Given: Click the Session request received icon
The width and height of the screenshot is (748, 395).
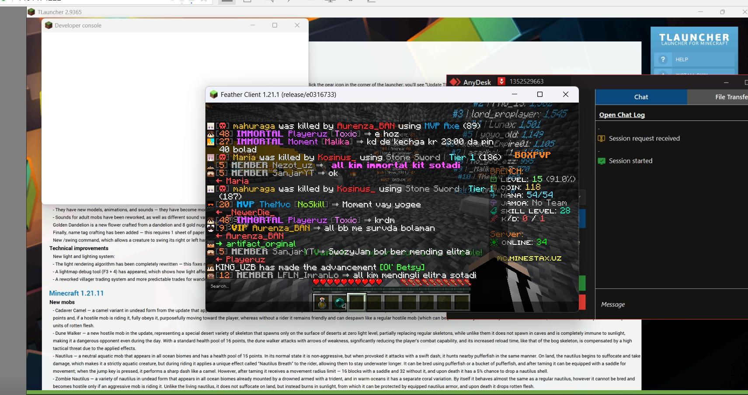Looking at the screenshot, I should pos(602,138).
